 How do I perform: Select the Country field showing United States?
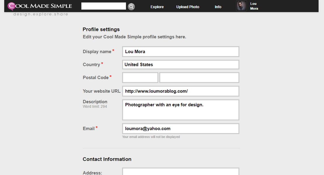click(180, 64)
